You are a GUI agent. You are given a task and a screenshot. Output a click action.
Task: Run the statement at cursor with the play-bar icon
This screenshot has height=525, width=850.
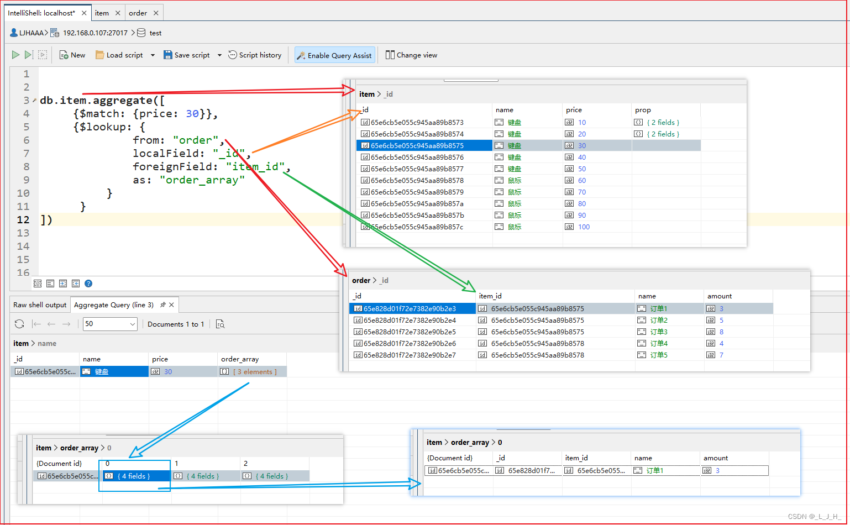click(29, 55)
